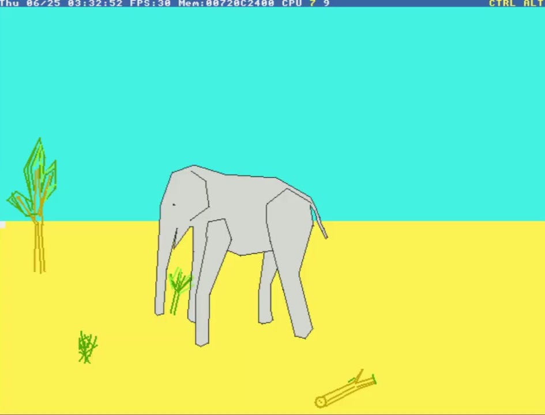Click the fallen log on the ground

click(x=346, y=389)
